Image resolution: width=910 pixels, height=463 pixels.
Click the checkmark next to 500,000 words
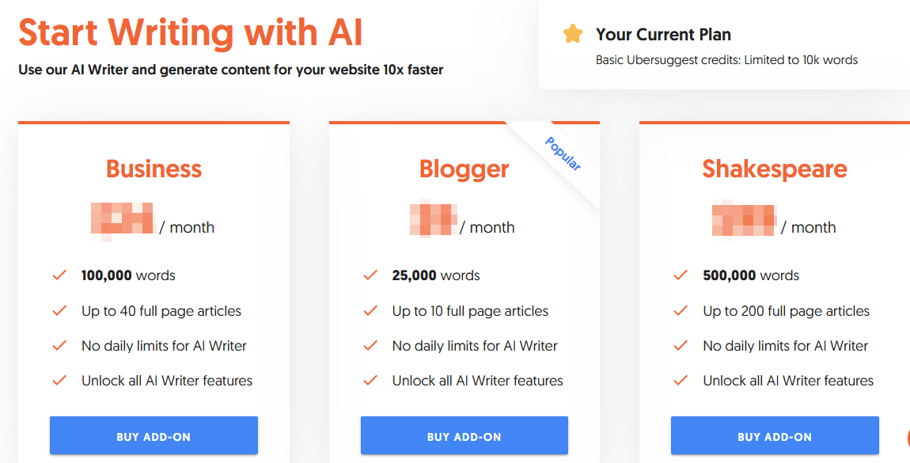pos(681,275)
